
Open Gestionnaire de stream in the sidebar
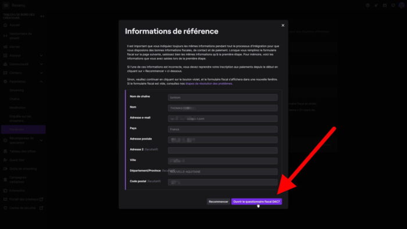pyautogui.click(x=20, y=36)
